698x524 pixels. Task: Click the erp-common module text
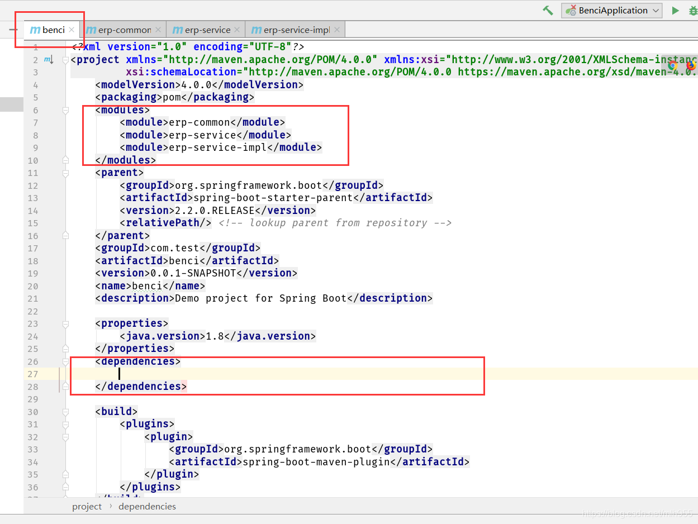[x=200, y=122]
